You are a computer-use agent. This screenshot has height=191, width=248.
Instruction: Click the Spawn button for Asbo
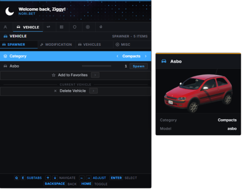point(138,66)
